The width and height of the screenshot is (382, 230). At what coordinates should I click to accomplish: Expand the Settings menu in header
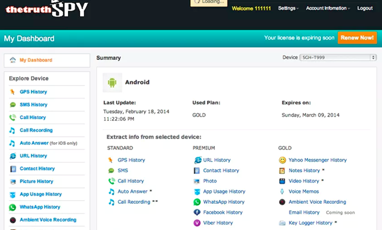coord(288,9)
